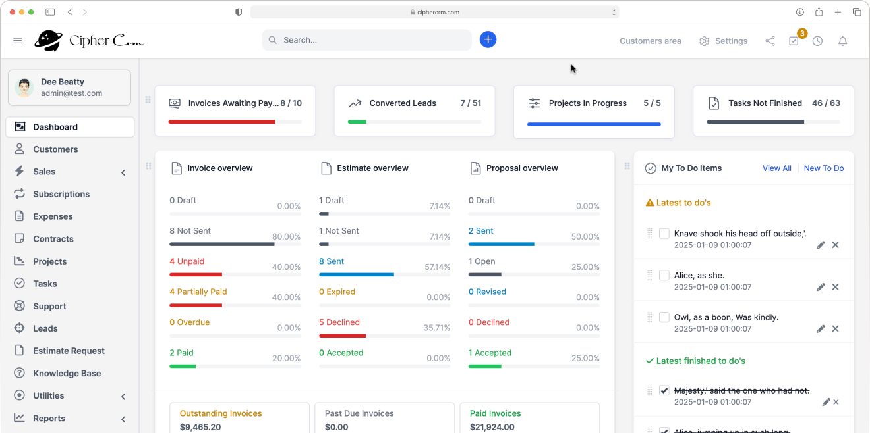Click the Tasks Not Finished document icon
Screen dimensions: 870x433
(714, 103)
